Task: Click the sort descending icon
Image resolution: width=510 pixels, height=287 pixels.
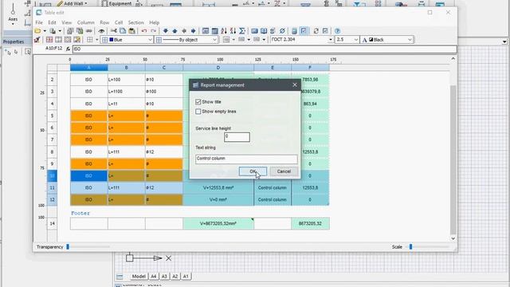Action: tap(233, 31)
